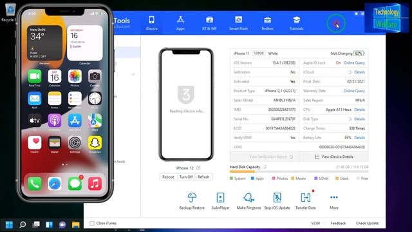
Task: Open Windows taskbar Search
Action: [x=23, y=225]
